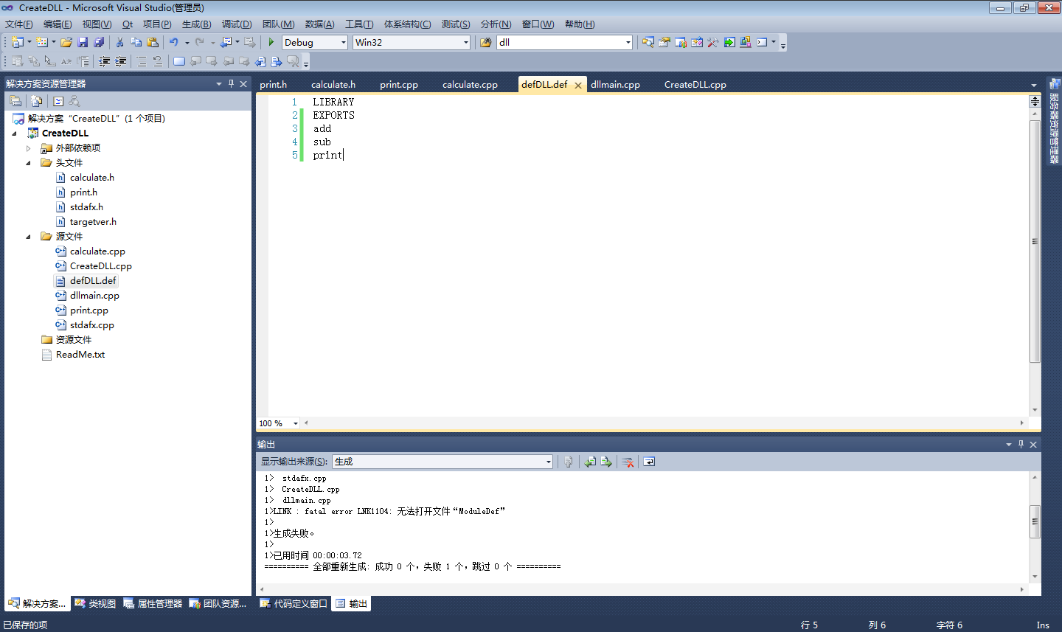Go to the next bookmark icon

(x=212, y=61)
